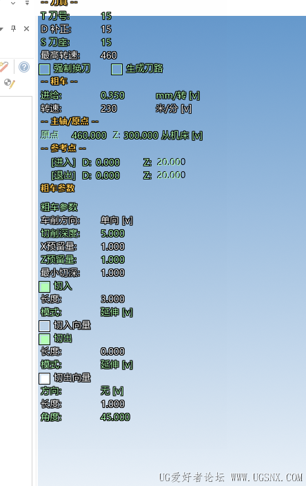Image resolution: width=306 pixels, height=486 pixels.
Task: Click the X预留量 value 1.000
Action: 112,246
